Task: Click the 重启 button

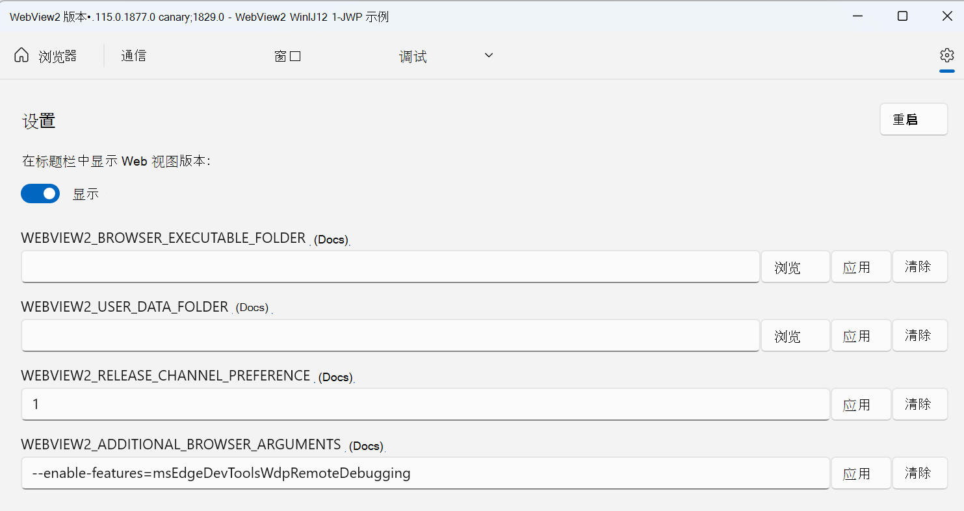Action: click(x=913, y=119)
